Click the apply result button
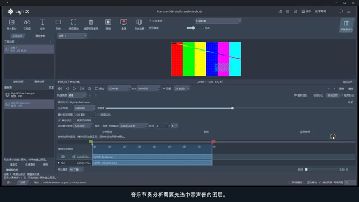The height and width of the screenshot is (202, 359). point(305,132)
